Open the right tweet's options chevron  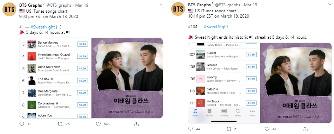pos(330,5)
